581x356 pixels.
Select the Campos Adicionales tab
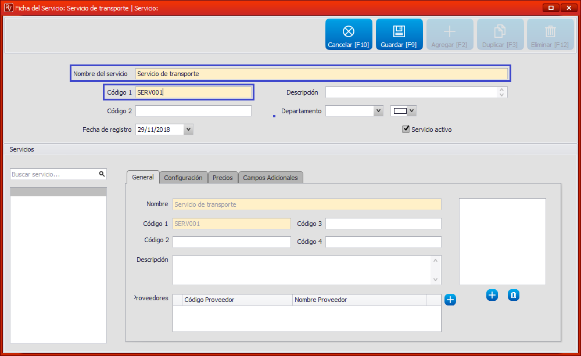[270, 178]
